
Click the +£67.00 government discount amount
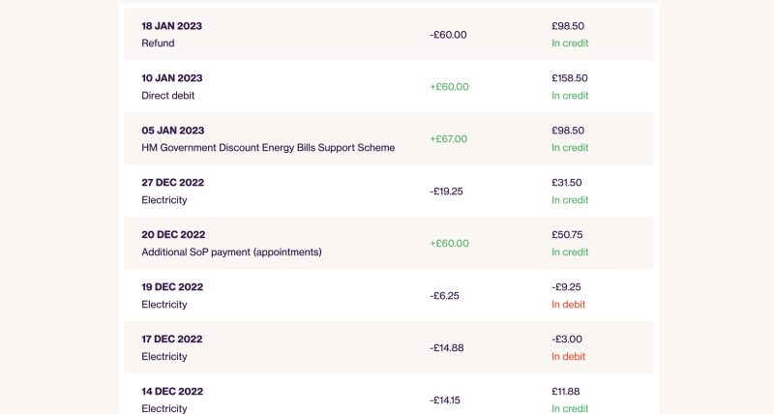448,139
